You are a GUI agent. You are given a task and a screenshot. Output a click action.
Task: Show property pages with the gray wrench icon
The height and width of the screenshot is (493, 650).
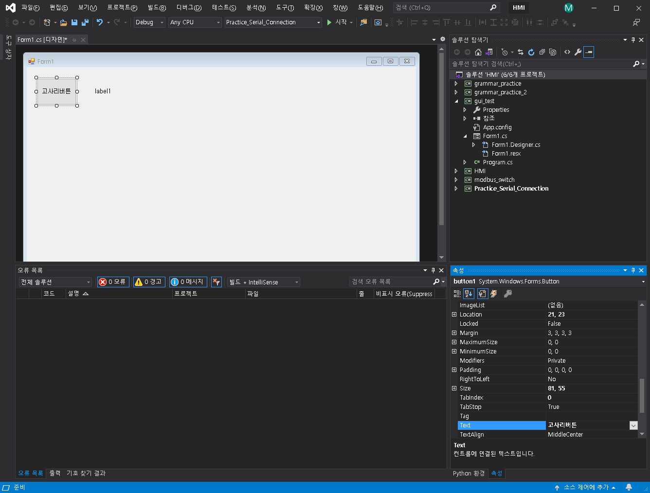[x=508, y=294]
